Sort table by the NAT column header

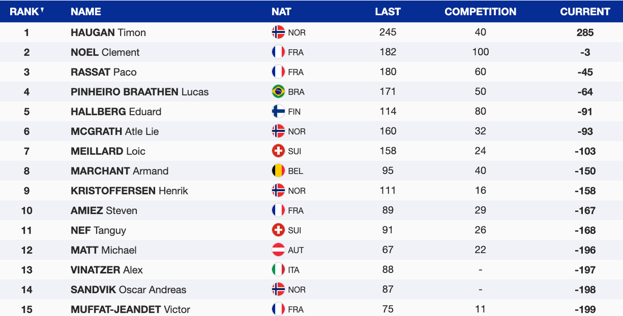(281, 11)
